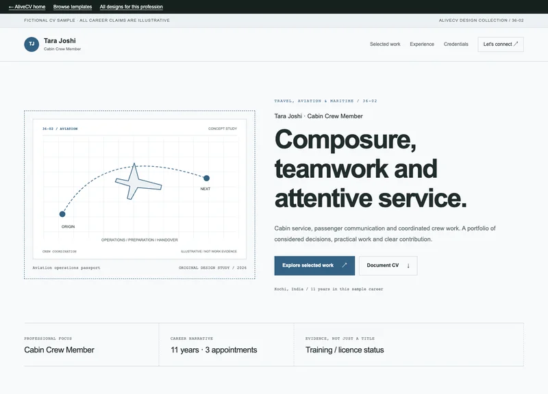This screenshot has width=548, height=394.
Task: Navigate to Experience section
Action: tap(422, 44)
